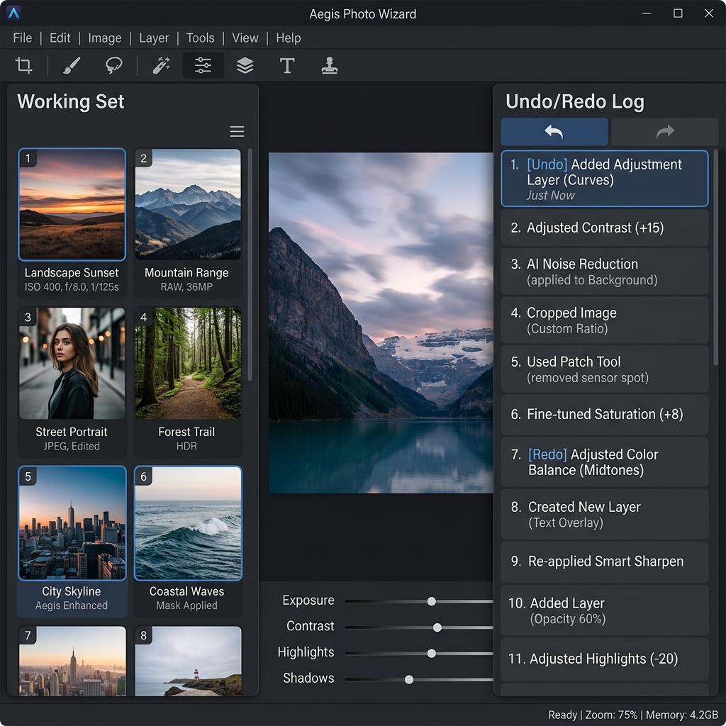Select the Clone Stamp tool

330,66
